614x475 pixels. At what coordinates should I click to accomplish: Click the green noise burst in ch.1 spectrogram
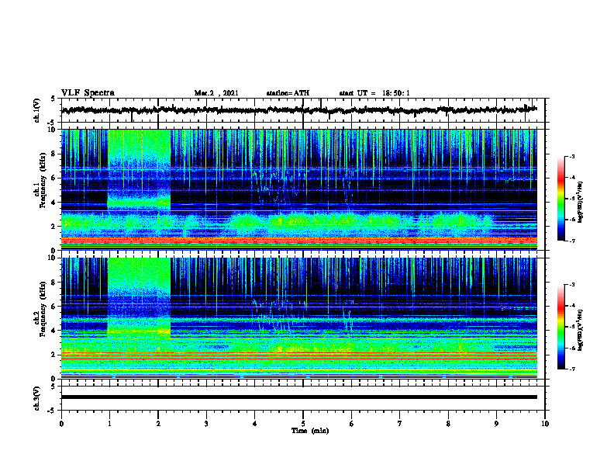139,168
